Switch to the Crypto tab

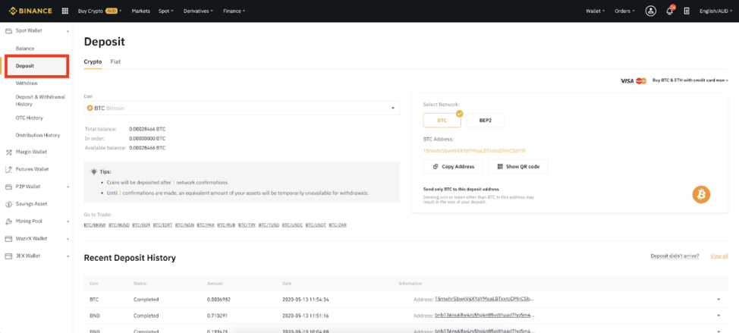pyautogui.click(x=93, y=61)
